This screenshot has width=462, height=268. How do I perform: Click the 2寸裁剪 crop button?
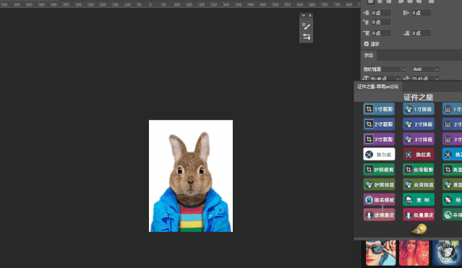point(379,124)
